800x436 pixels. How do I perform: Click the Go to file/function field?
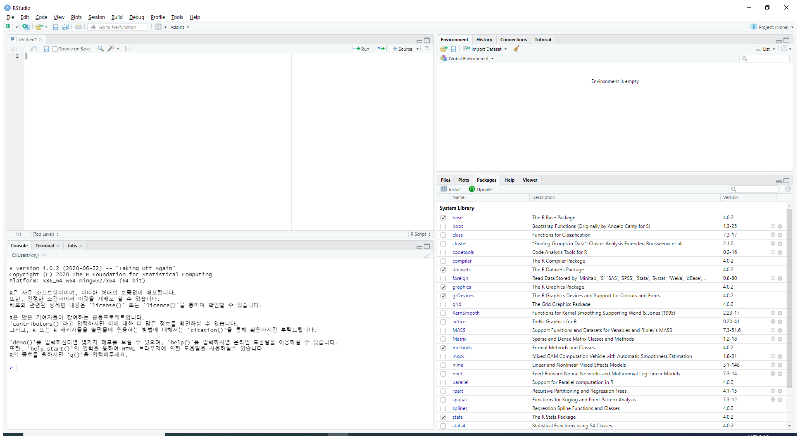click(x=118, y=27)
